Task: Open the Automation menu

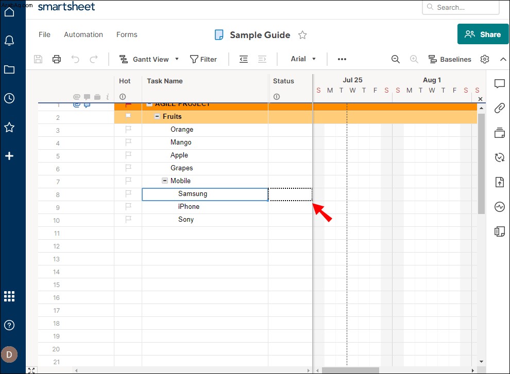Action: click(x=83, y=34)
